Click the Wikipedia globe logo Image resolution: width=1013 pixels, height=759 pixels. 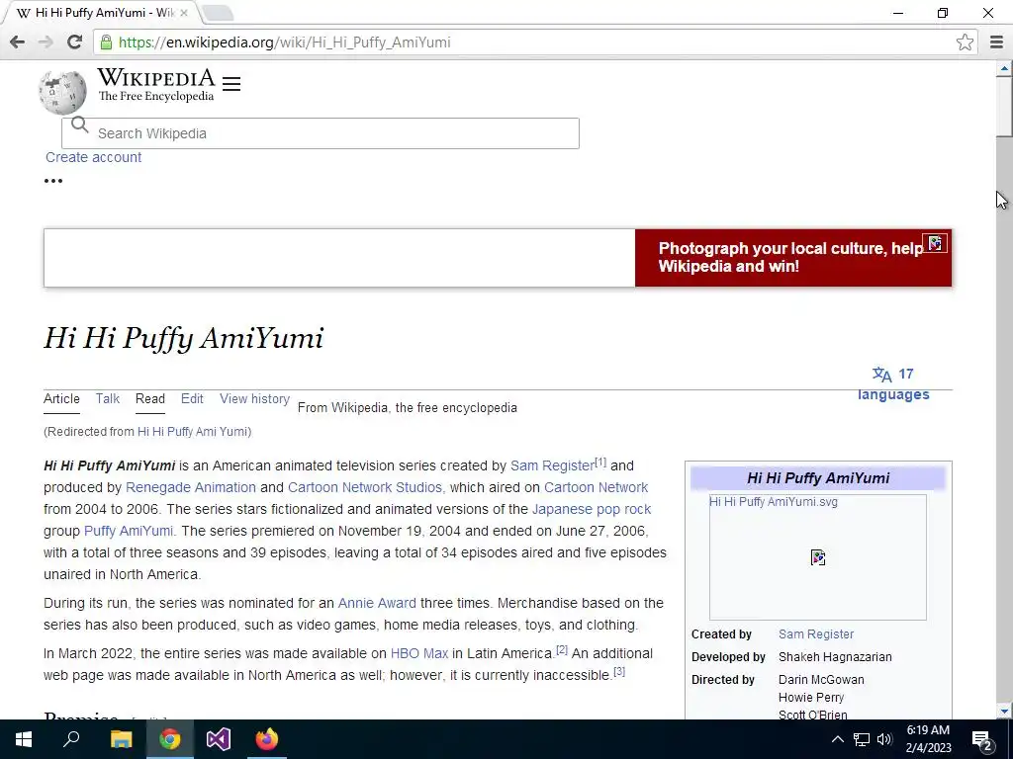click(62, 93)
